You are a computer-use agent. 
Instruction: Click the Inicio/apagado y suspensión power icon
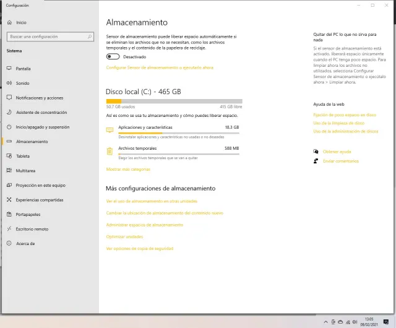9,127
